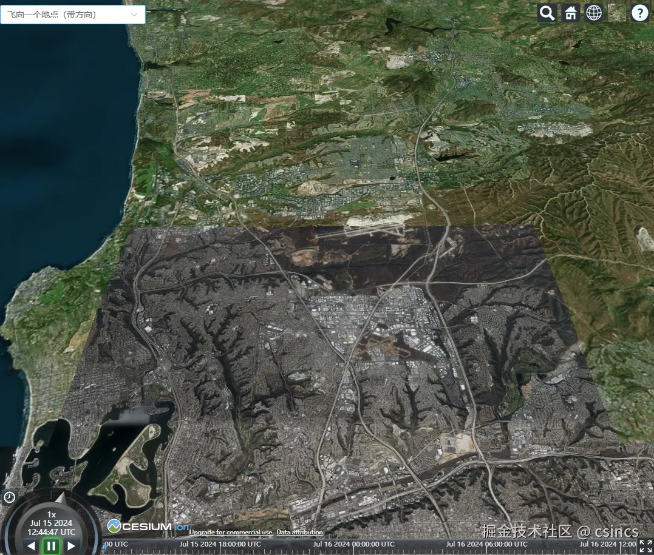Screen dimensions: 654x555
Task: Click the 1x speed indicator on clock dial
Action: coord(51,514)
